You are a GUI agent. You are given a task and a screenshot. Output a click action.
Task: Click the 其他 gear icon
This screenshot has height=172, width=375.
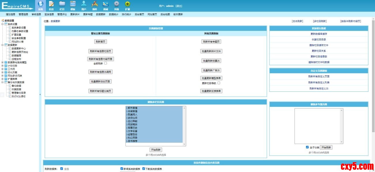tap(117, 4)
